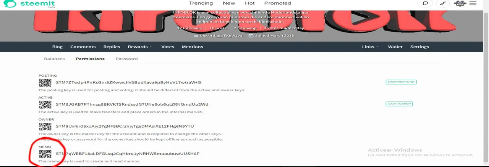Image resolution: width=489 pixels, height=167 pixels.
Task: Click the OWNER section heading
Action: point(46,119)
